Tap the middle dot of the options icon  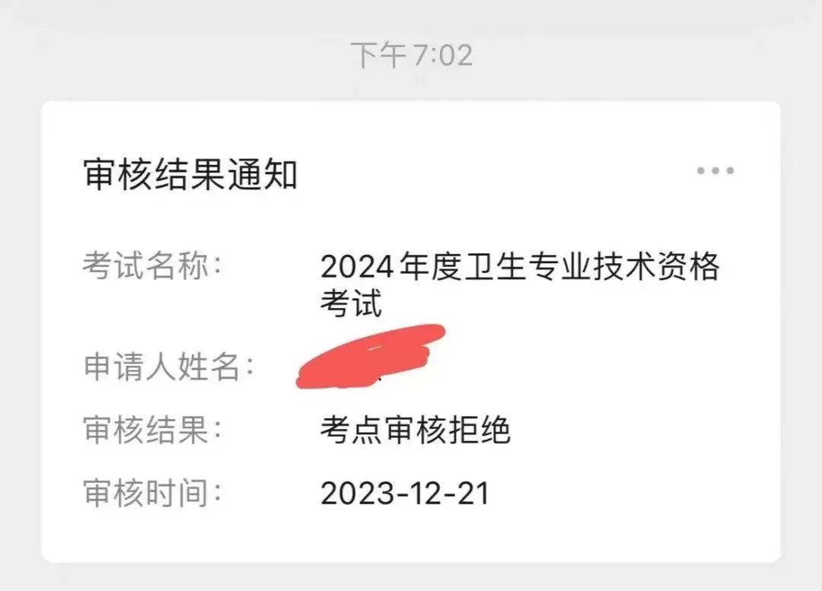[715, 170]
